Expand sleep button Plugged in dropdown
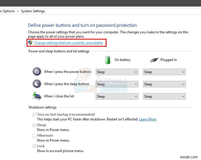Image resolution: width=201 pixels, height=160 pixels. [164, 84]
